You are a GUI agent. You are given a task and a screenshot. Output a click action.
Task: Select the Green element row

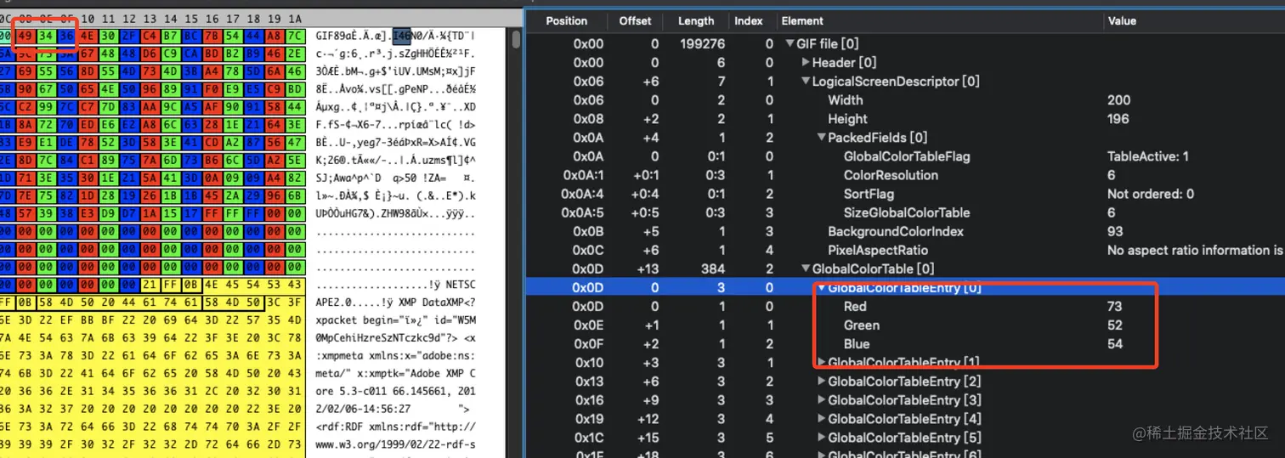(905, 325)
